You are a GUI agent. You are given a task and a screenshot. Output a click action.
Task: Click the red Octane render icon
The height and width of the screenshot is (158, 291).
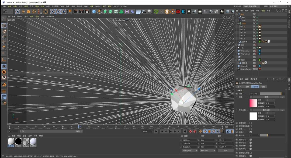178,12
